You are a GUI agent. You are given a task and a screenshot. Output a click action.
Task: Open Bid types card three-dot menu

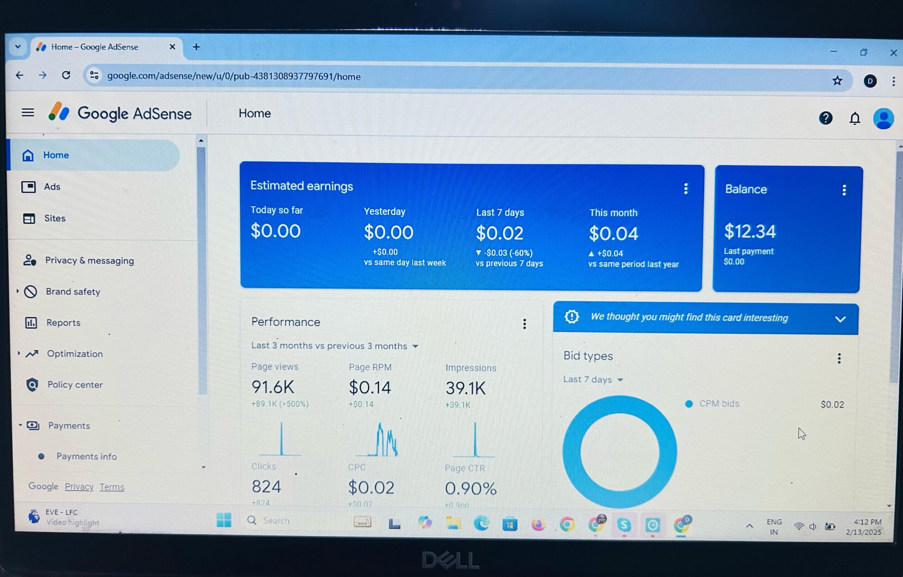click(x=839, y=358)
